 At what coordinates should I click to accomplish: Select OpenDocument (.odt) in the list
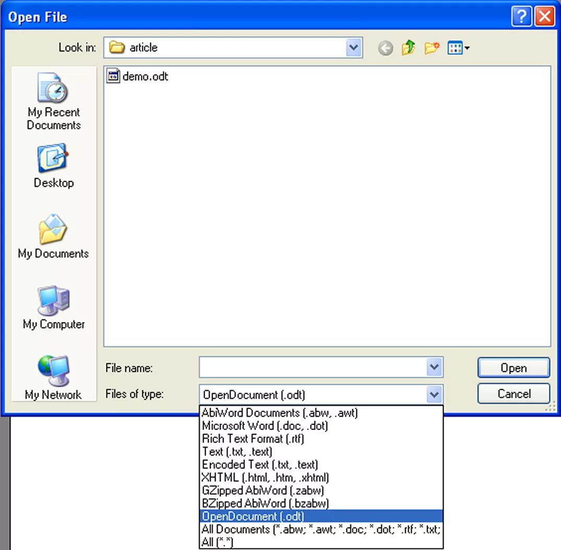[x=321, y=516]
